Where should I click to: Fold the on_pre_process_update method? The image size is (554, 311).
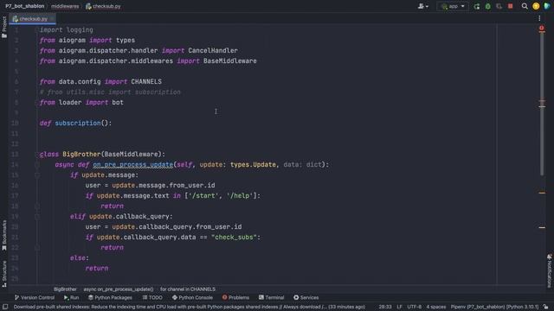[36, 165]
